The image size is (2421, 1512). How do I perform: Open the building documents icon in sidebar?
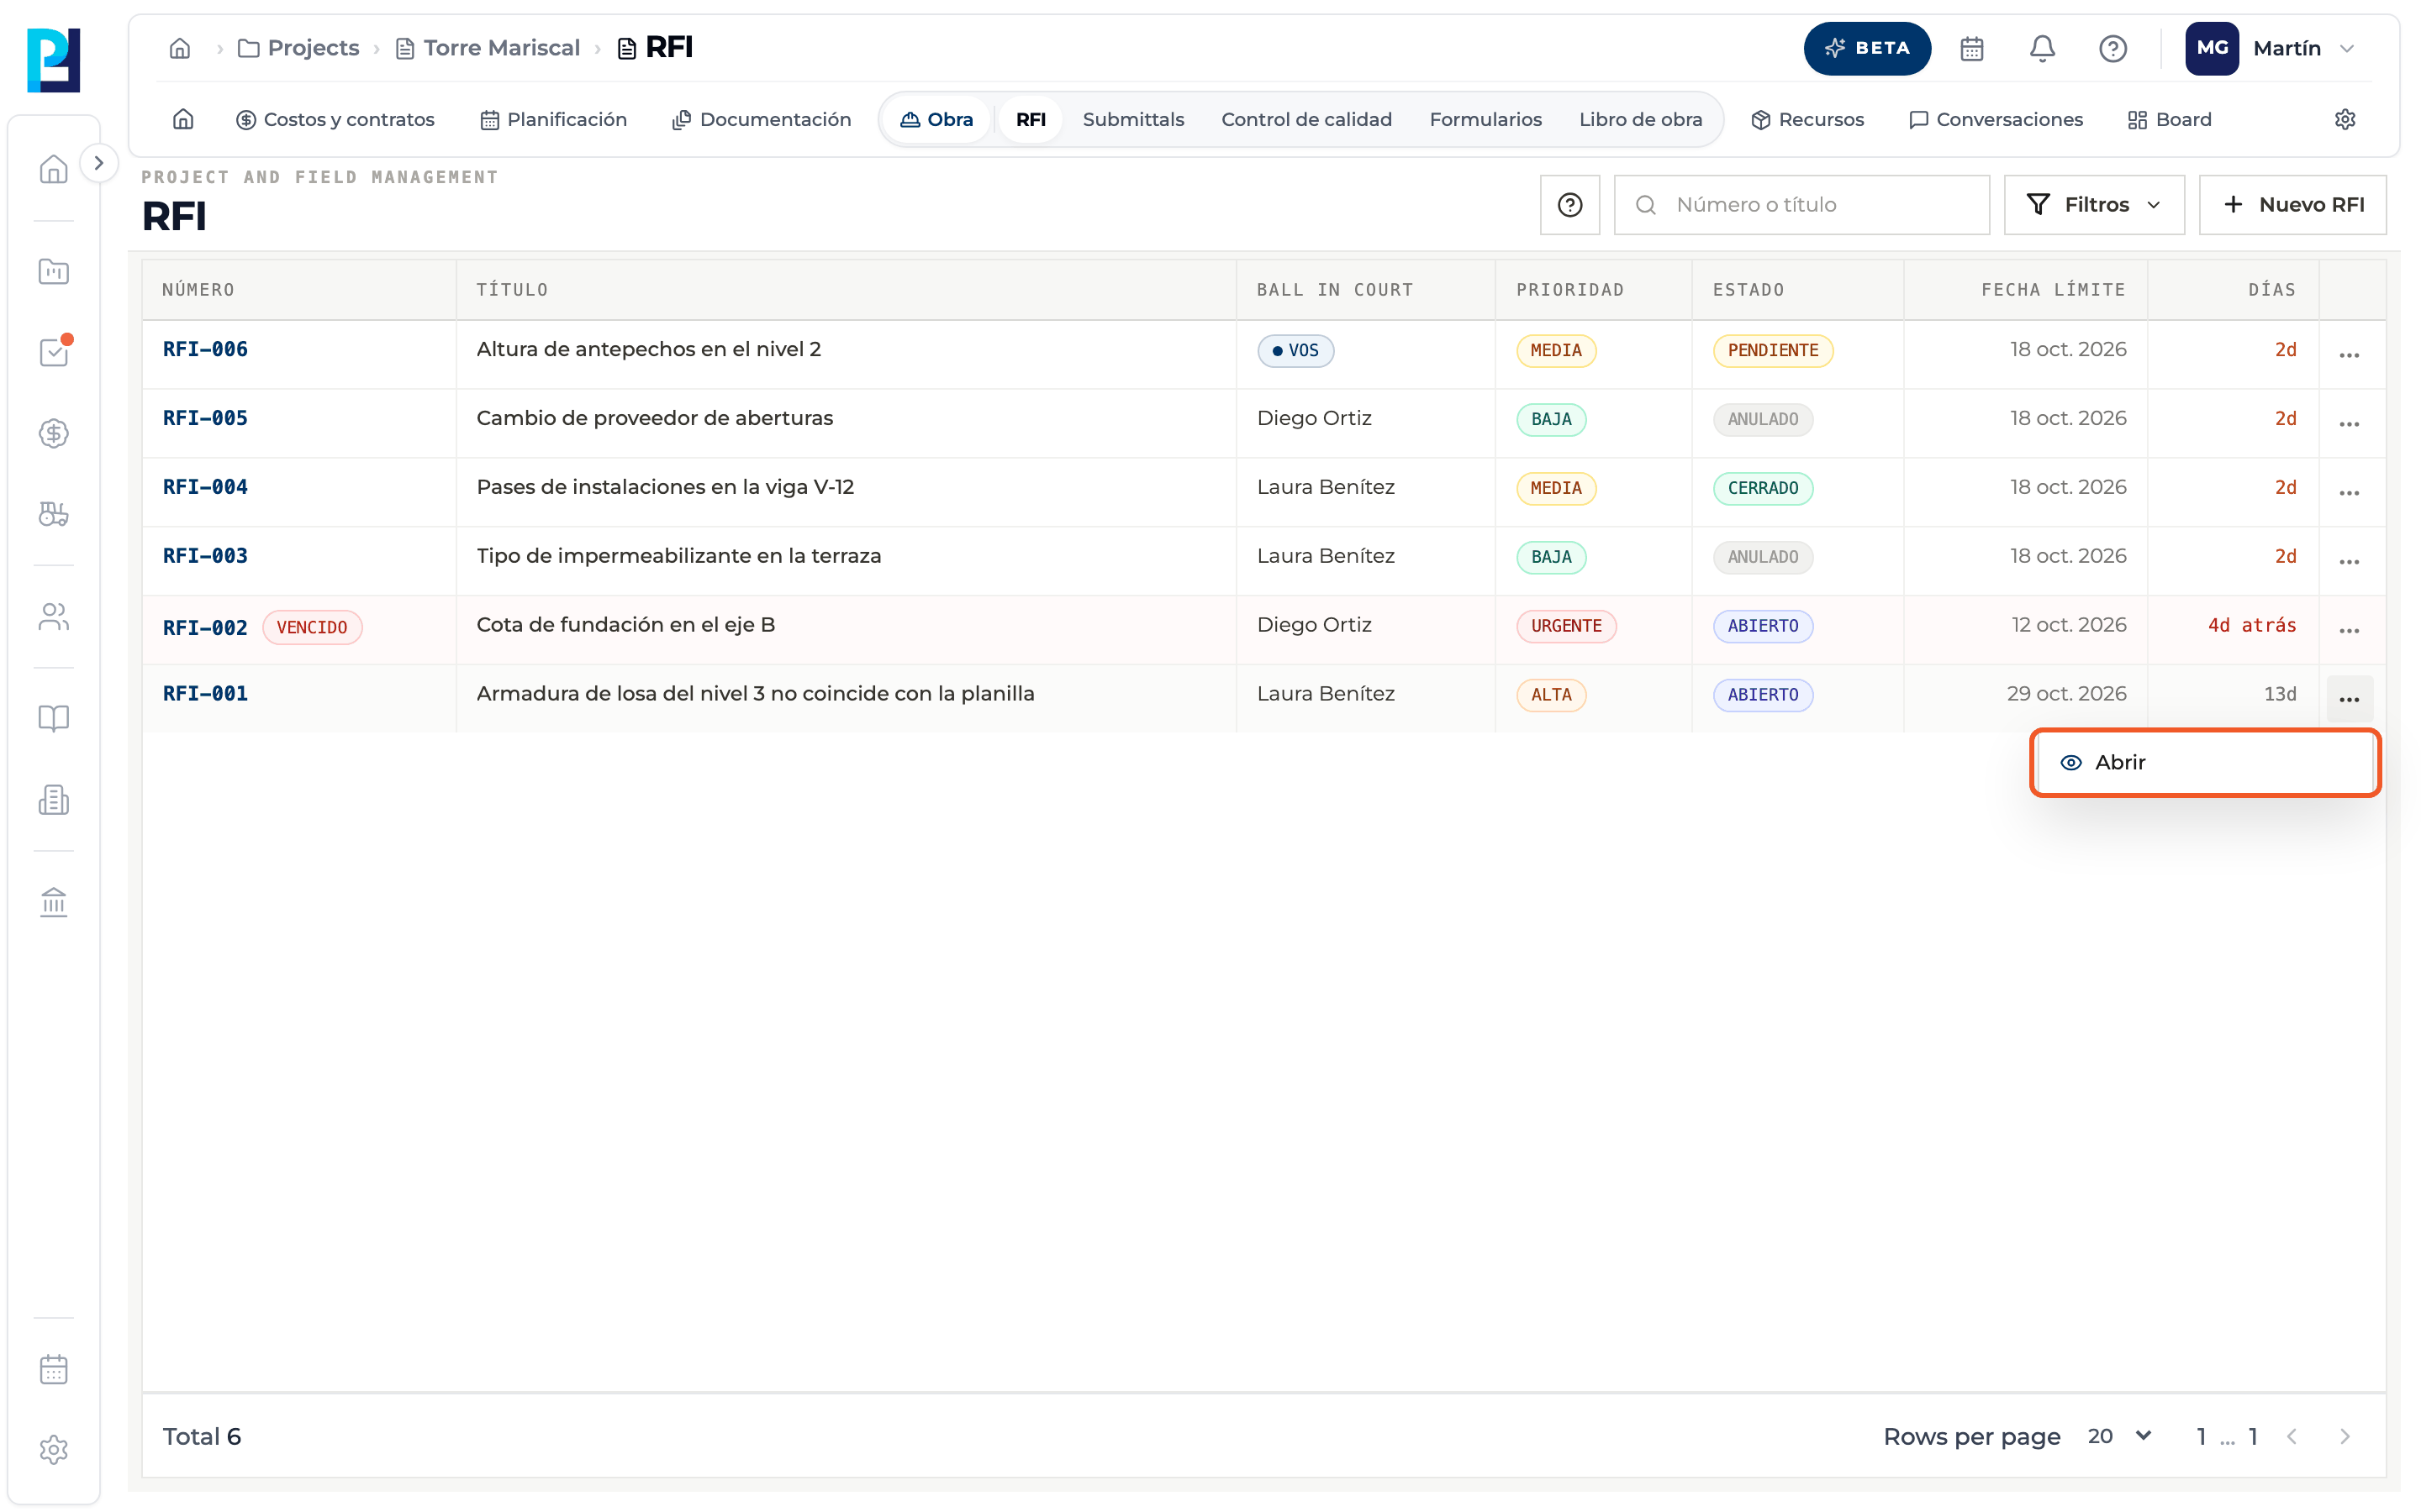[53, 799]
